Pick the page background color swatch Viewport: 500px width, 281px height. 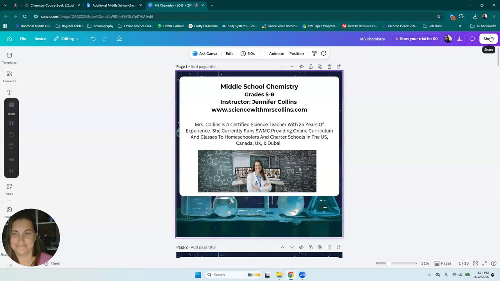[x=262, y=53]
